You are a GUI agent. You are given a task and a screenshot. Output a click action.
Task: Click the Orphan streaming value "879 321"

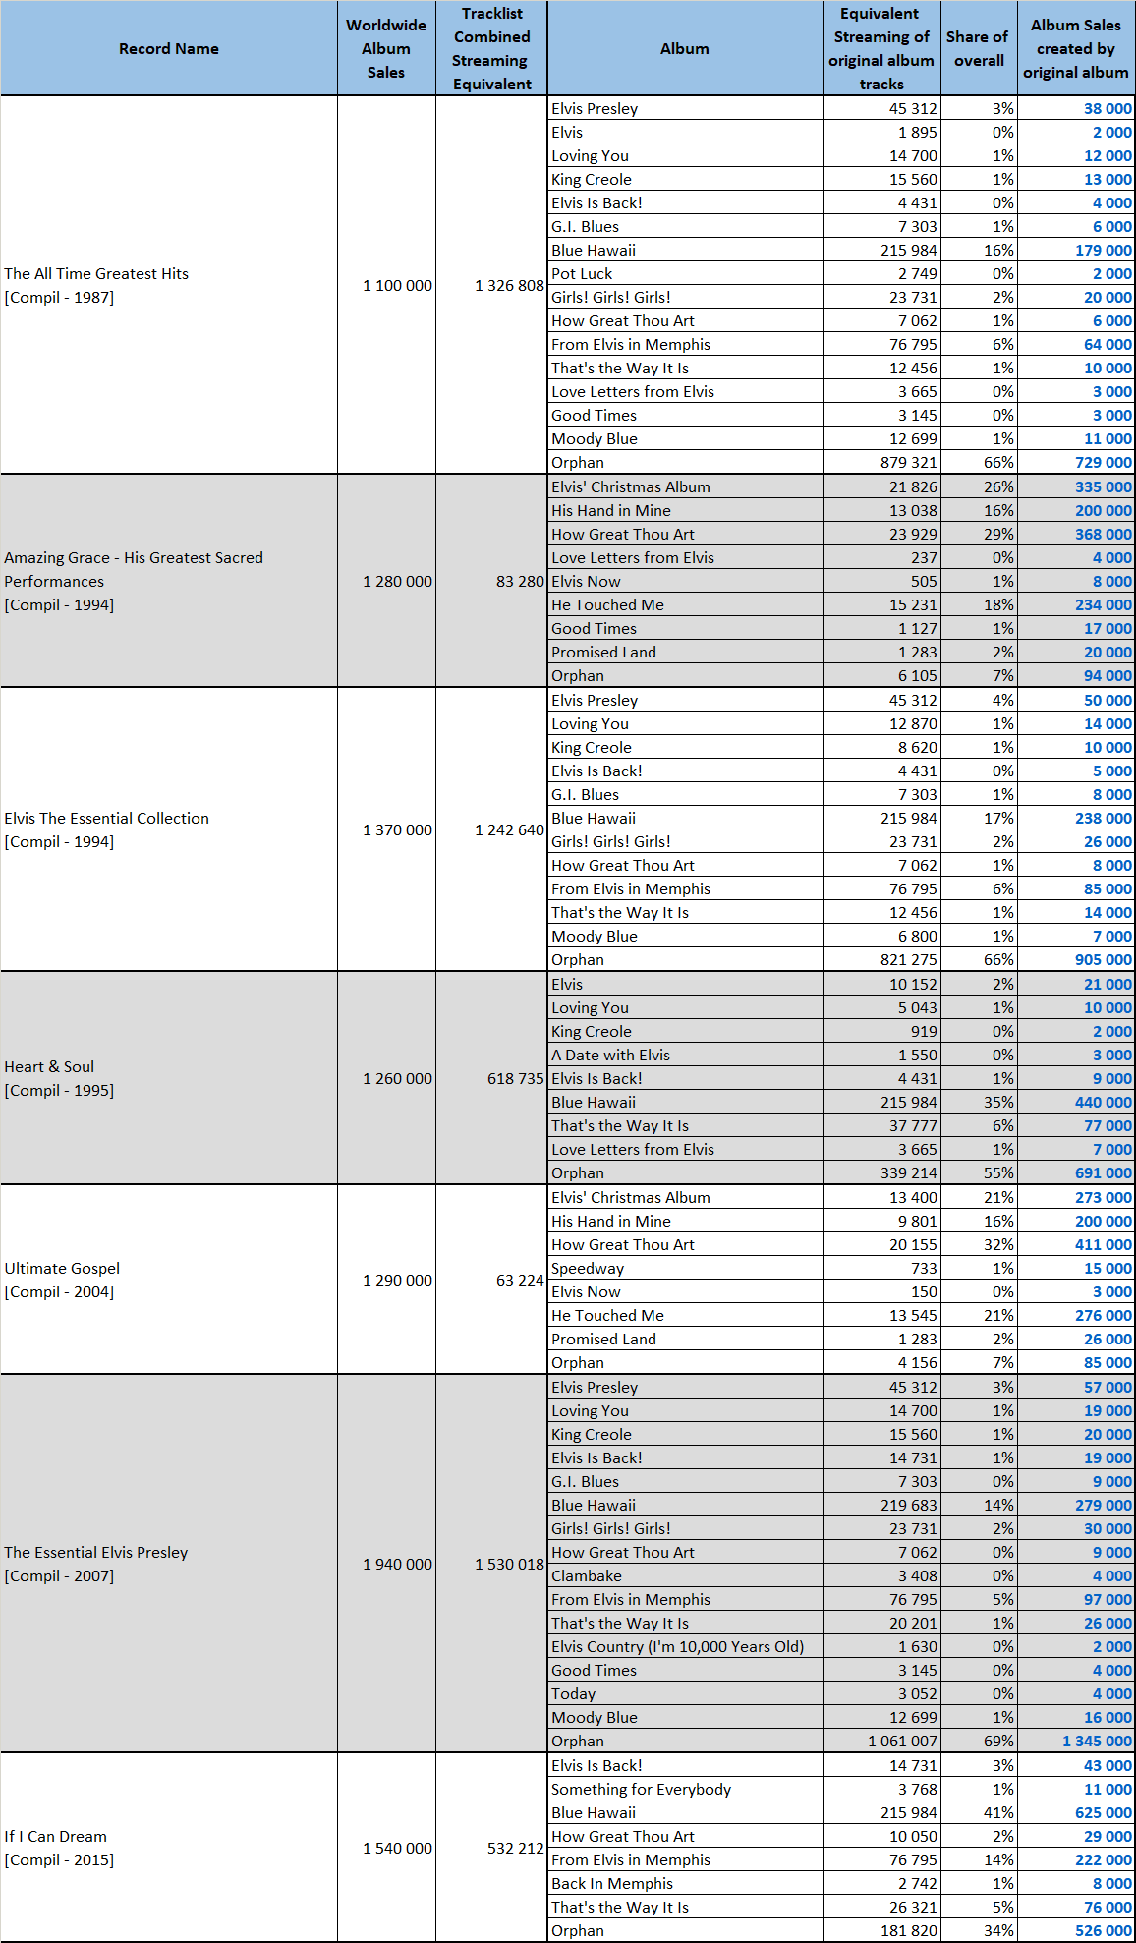pos(909,462)
